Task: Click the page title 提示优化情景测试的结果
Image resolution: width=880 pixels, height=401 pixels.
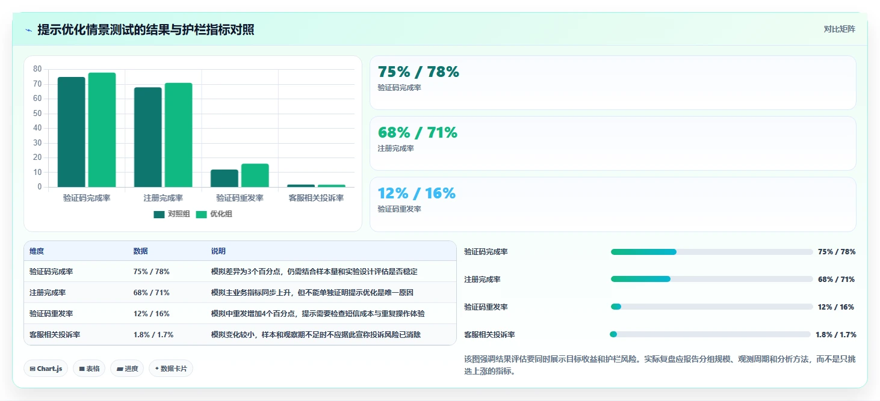Action: (x=146, y=29)
